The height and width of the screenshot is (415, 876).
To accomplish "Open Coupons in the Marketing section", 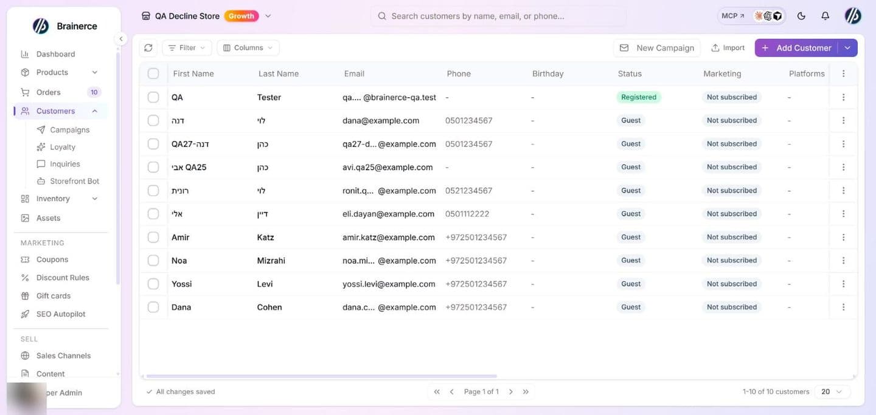I will click(52, 259).
